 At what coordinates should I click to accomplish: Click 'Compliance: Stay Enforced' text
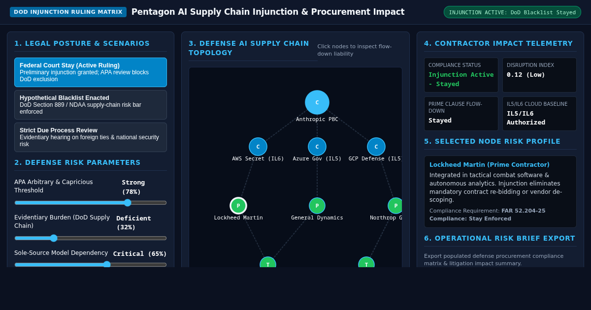[470, 218]
